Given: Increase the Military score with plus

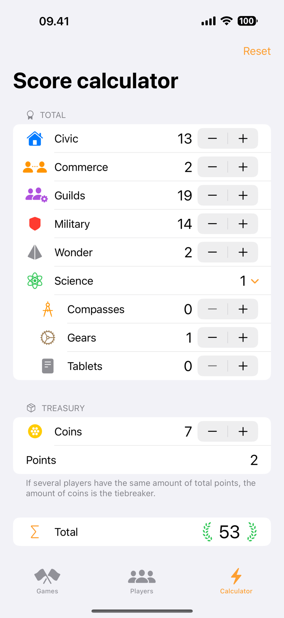Looking at the screenshot, I should 243,224.
